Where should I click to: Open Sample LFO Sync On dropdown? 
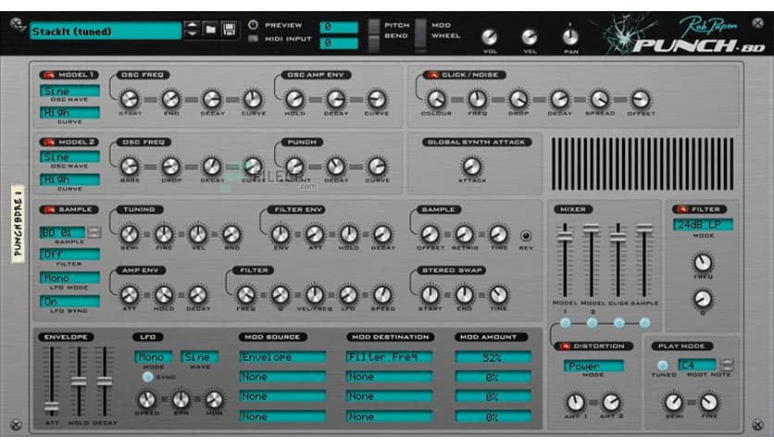pos(69,301)
